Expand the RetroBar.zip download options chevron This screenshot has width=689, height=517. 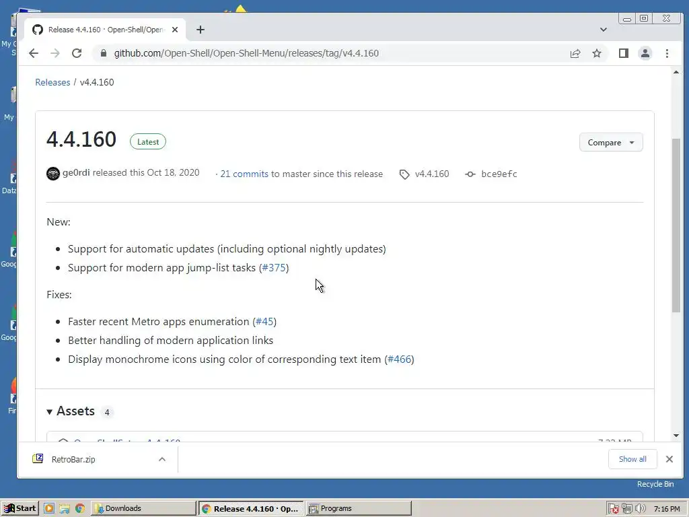pos(162,459)
